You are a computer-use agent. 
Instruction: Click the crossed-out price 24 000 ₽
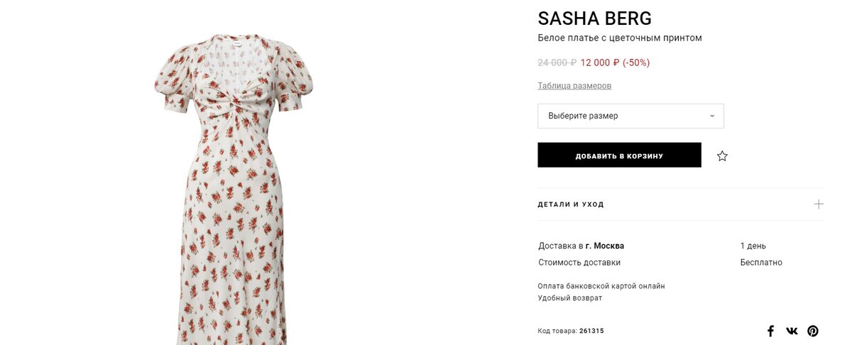tap(557, 62)
